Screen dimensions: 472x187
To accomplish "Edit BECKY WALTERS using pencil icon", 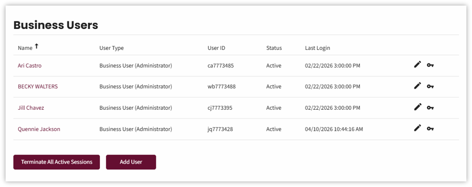I will [x=417, y=86].
